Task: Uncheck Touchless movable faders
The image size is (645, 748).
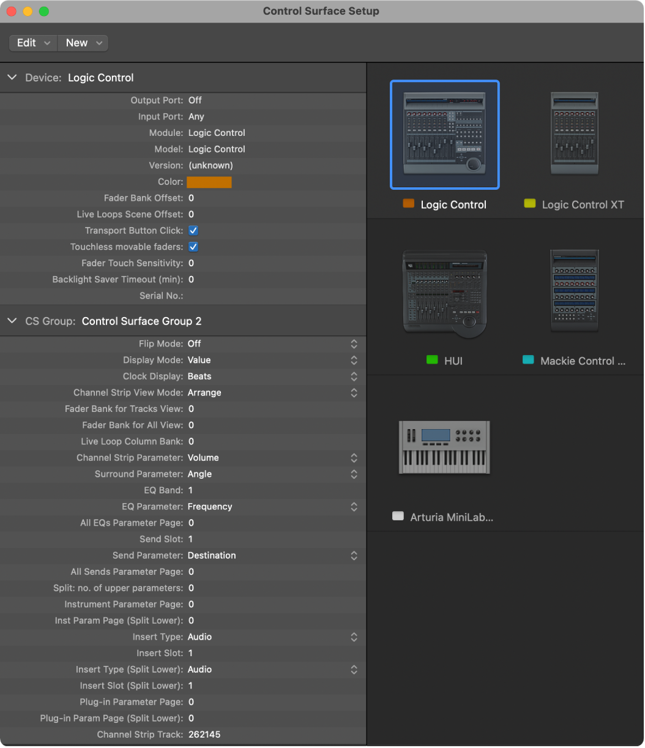Action: 193,247
